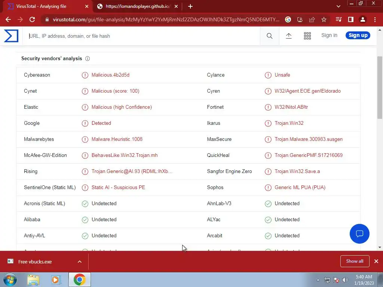Image resolution: width=383 pixels, height=287 pixels.
Task: Open the blue chat bubble button
Action: [359, 234]
